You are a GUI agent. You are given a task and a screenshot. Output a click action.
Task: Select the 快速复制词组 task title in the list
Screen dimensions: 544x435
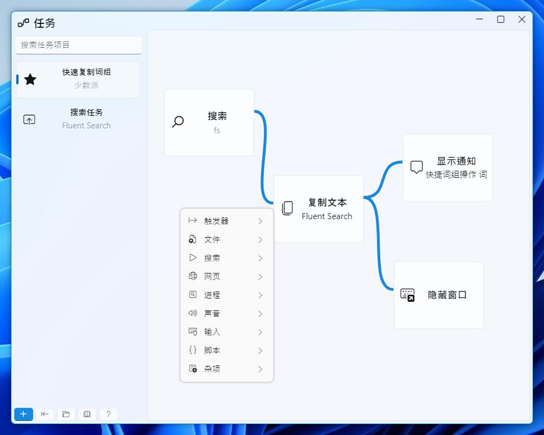click(86, 72)
